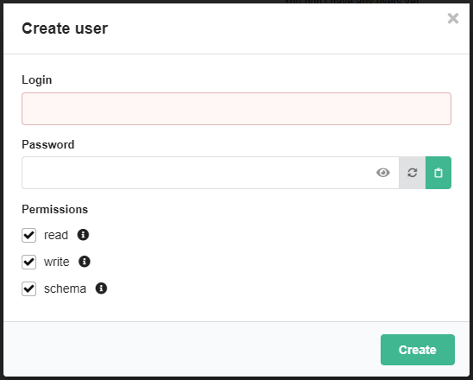Uncheck the write permission checkbox
This screenshot has height=380, width=473.
pyautogui.click(x=29, y=262)
